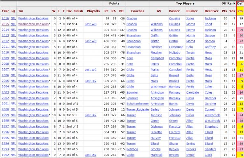Image resolution: width=244 pixels, height=158 pixels.
Task: Click Lost WC playoff link for 2015
Action: [91, 24]
